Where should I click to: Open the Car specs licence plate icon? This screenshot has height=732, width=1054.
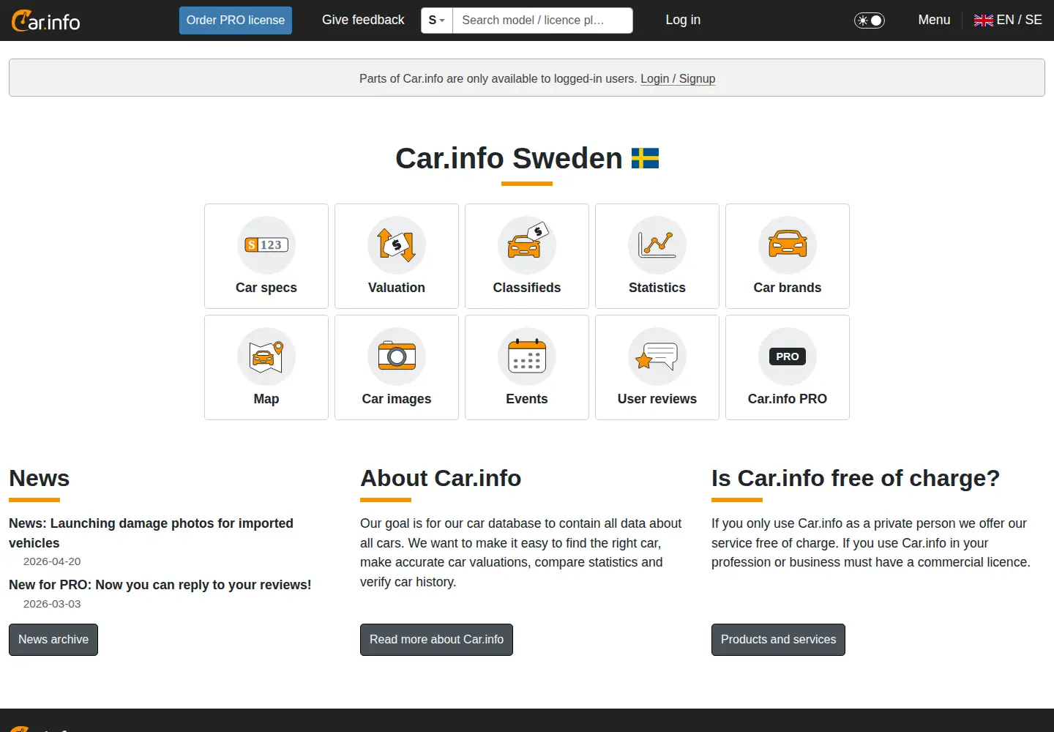(266, 245)
